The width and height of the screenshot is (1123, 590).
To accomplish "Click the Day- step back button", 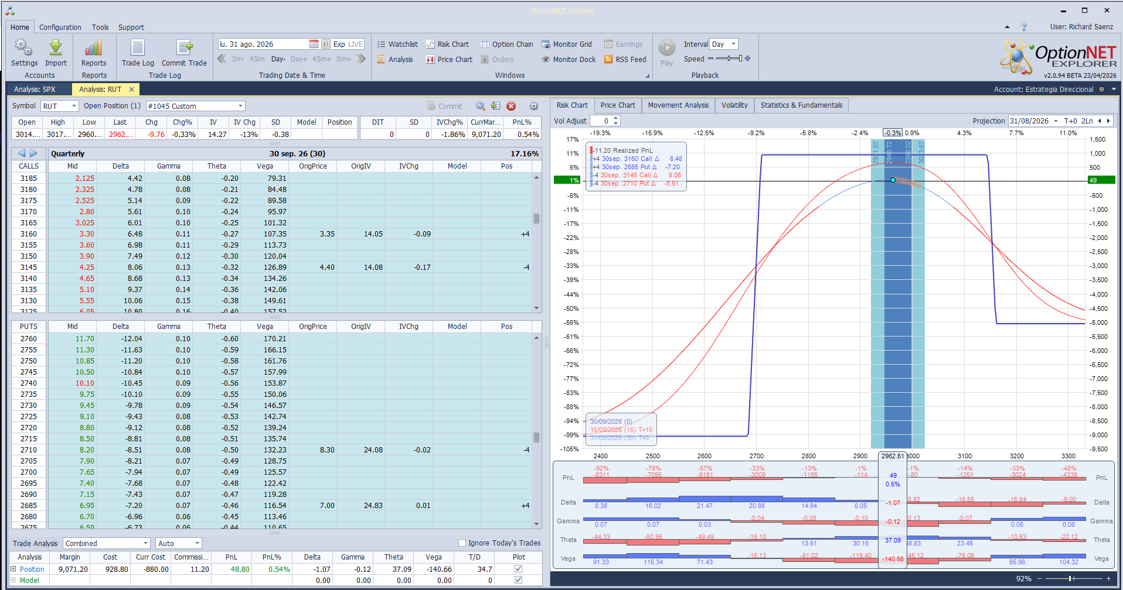I will [278, 59].
